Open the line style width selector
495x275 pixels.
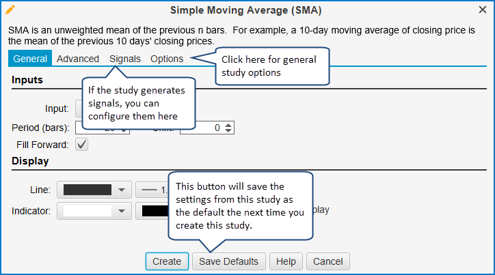(x=150, y=190)
